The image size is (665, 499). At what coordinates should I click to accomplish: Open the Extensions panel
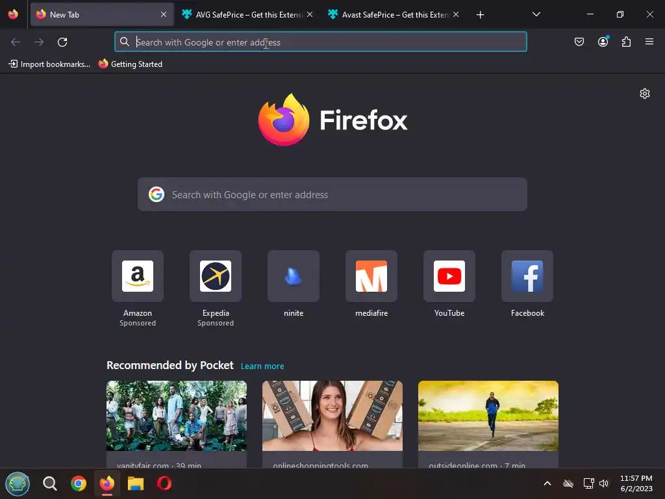[x=627, y=42]
